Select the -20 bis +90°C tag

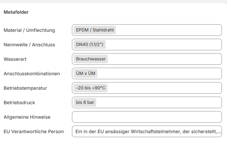91,88
